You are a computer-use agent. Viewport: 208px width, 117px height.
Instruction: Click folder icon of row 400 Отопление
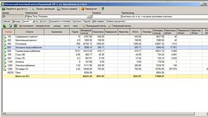click(5, 44)
